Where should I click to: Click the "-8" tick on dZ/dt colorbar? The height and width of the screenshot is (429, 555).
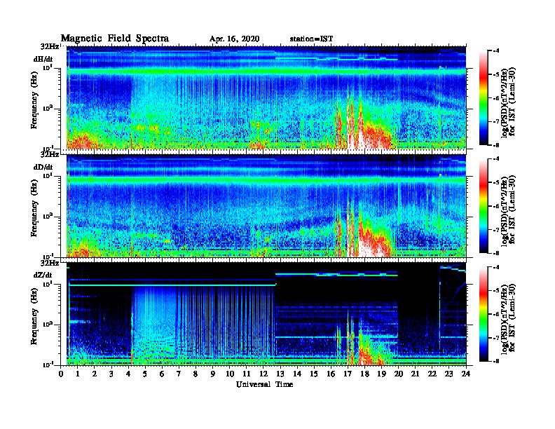point(496,361)
